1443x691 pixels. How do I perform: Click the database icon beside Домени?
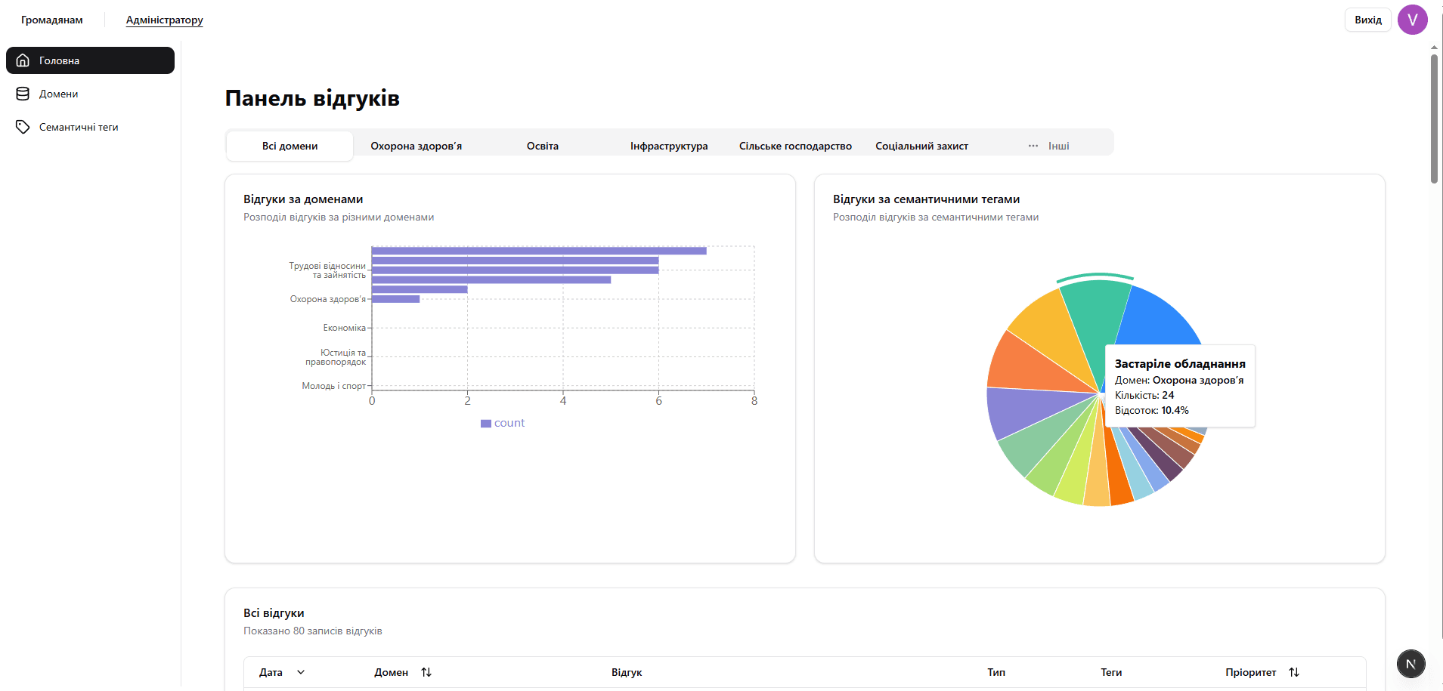[23, 94]
